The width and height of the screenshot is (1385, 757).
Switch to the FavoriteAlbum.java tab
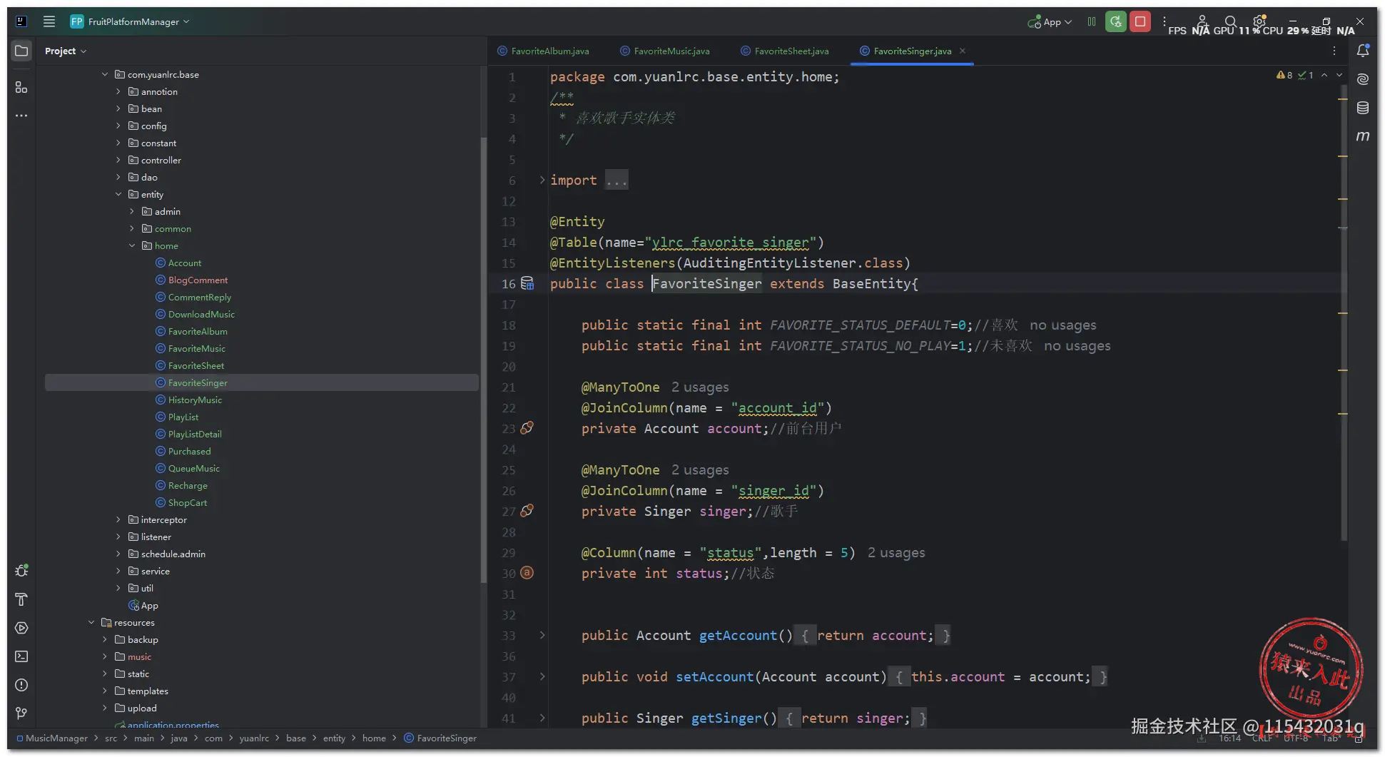click(x=544, y=51)
